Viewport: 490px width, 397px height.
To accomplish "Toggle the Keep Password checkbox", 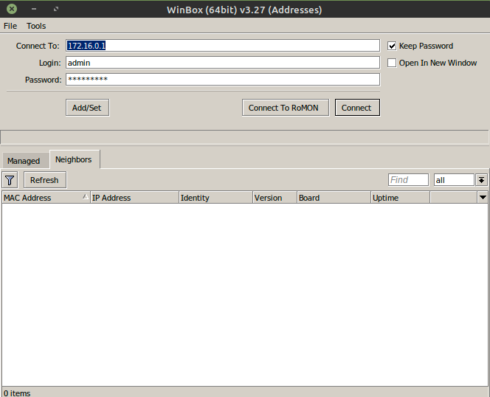I will tap(393, 46).
